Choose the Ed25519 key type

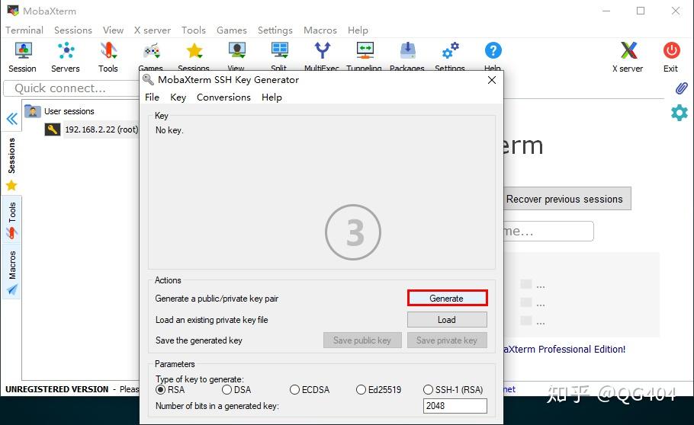pyautogui.click(x=361, y=390)
